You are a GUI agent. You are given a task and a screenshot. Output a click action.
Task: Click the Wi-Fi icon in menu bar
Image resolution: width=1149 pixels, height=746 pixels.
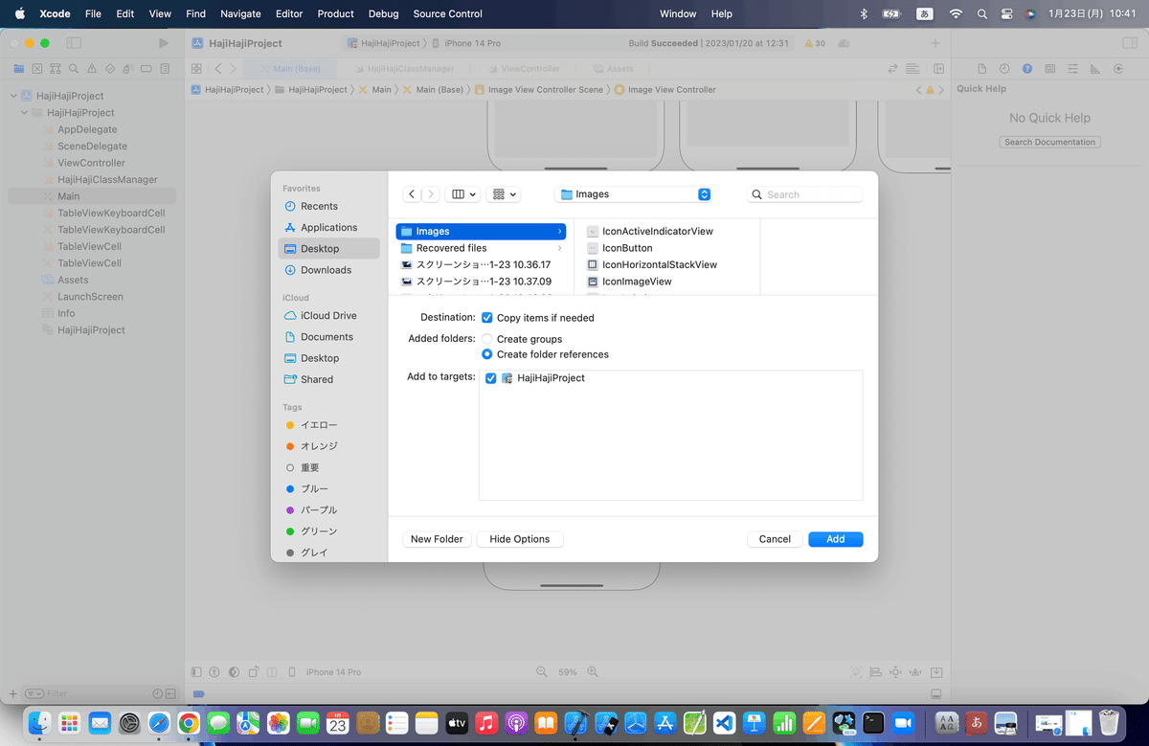click(x=956, y=13)
